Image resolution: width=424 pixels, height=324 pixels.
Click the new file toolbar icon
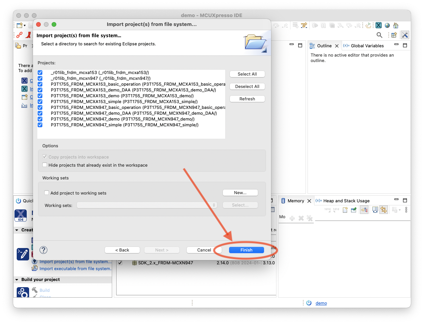click(x=19, y=25)
